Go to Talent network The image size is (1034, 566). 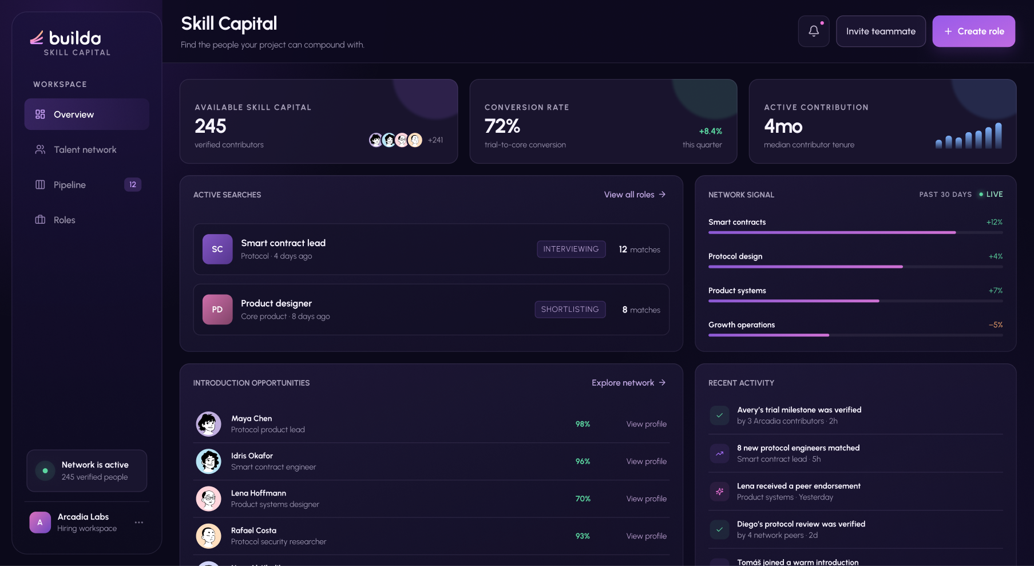click(87, 149)
